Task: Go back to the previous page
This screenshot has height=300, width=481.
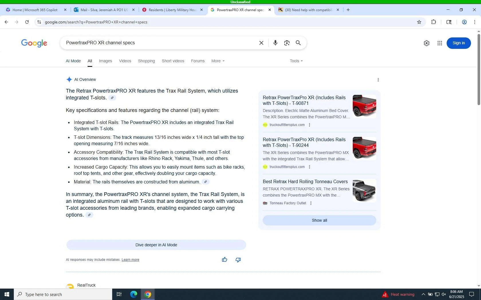Action: pos(6,22)
